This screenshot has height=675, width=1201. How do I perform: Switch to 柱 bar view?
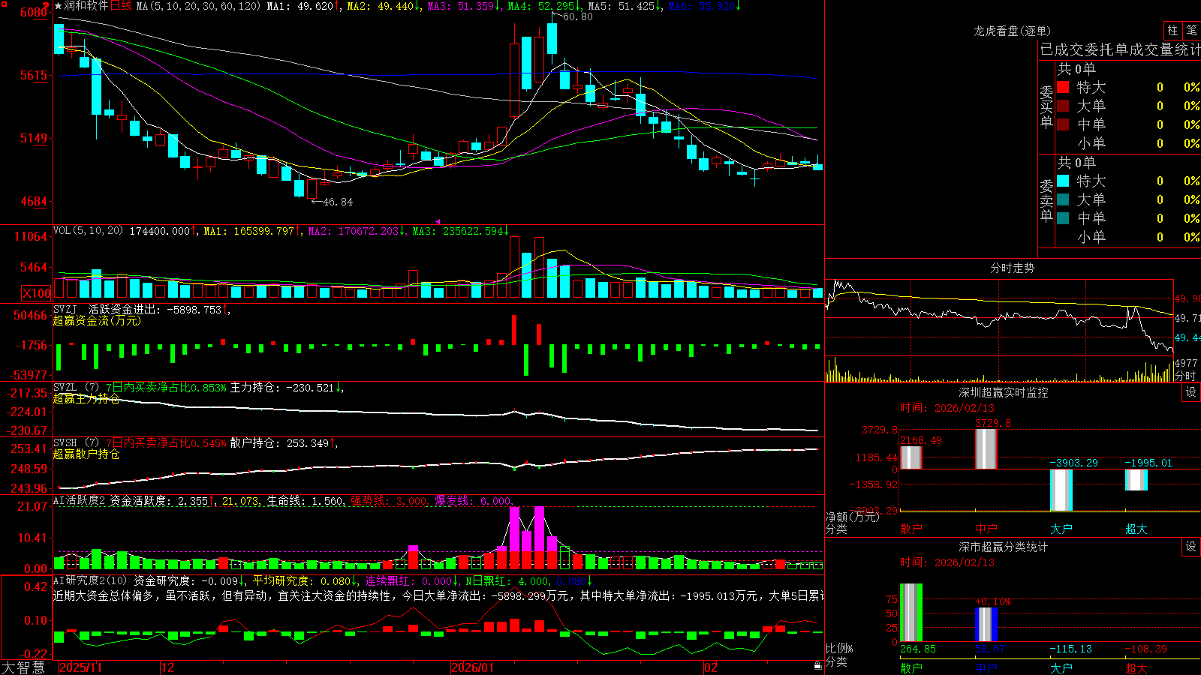1172,30
